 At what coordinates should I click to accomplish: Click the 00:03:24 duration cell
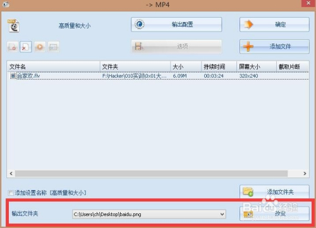[214, 76]
